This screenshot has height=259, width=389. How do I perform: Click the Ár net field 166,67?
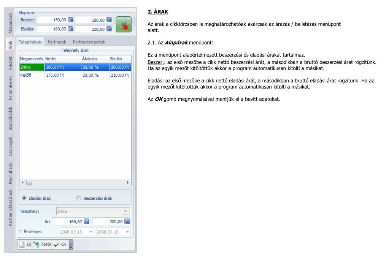(68, 221)
